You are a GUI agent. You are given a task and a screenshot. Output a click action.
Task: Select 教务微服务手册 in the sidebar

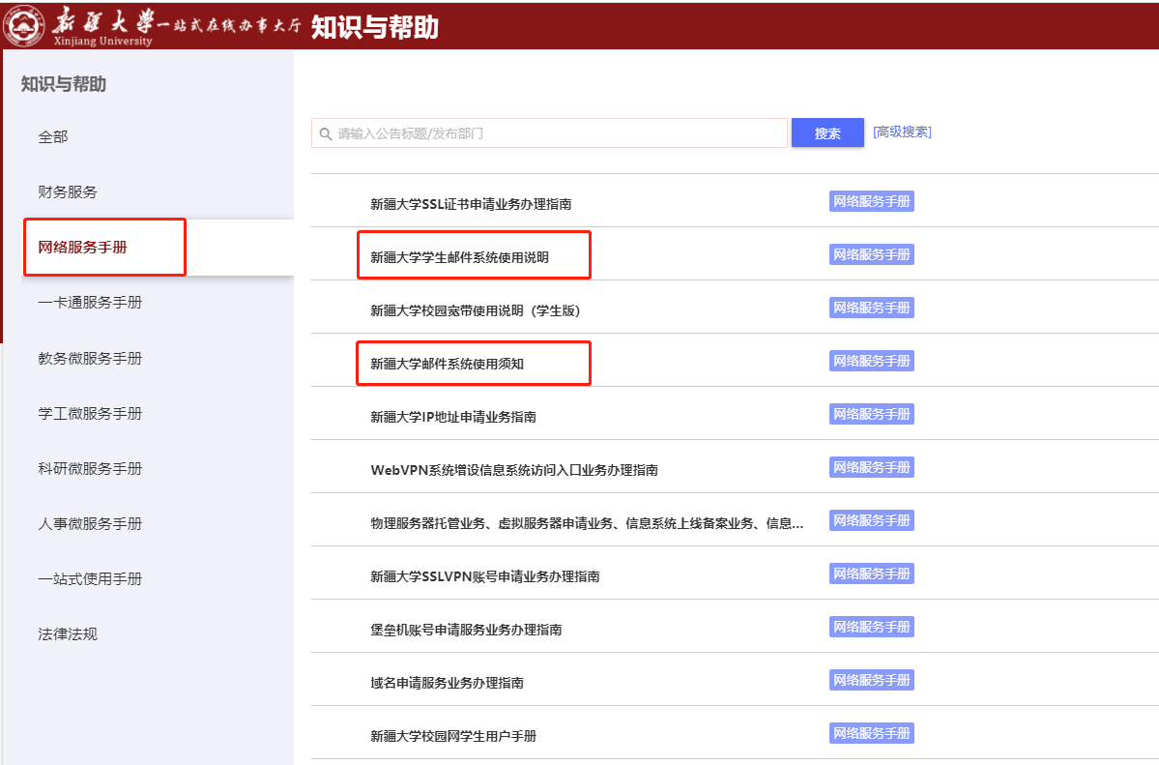click(x=90, y=358)
